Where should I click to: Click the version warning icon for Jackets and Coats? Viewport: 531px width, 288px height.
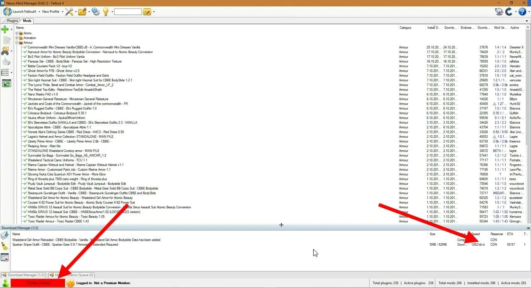click(x=494, y=104)
